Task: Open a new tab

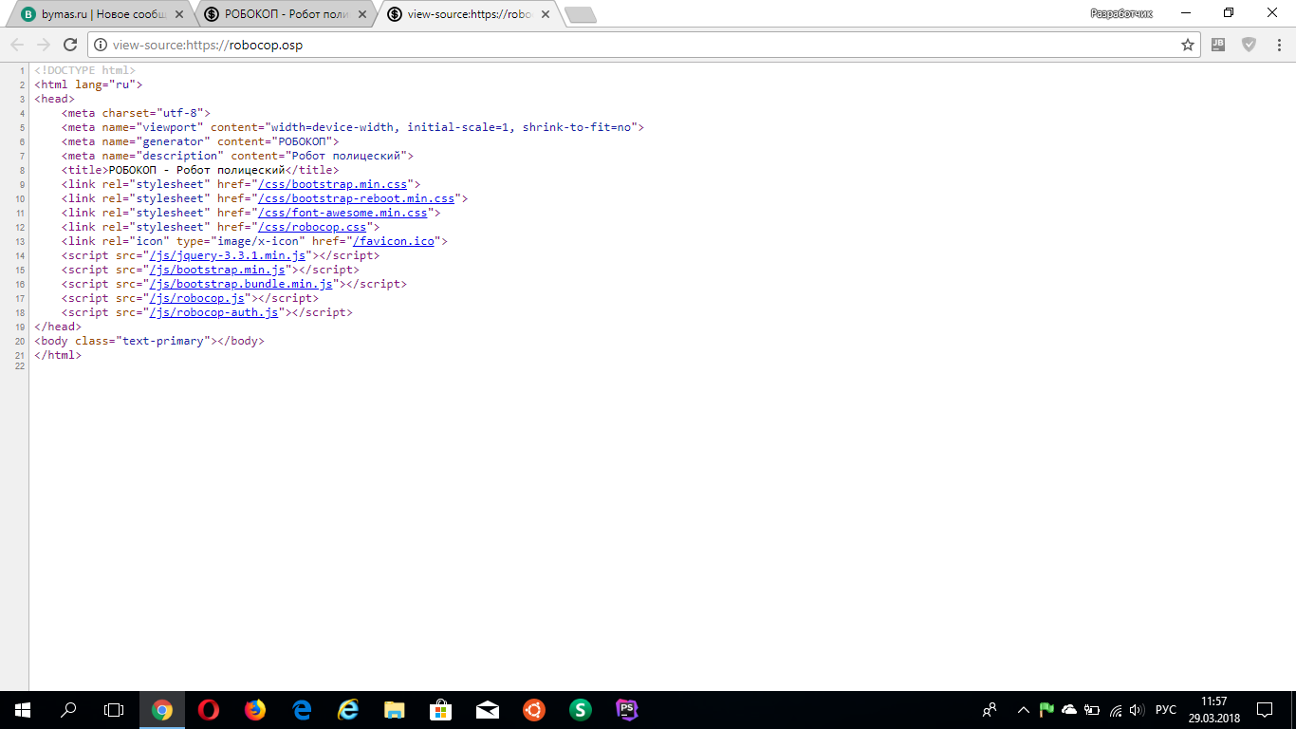Action: [580, 14]
